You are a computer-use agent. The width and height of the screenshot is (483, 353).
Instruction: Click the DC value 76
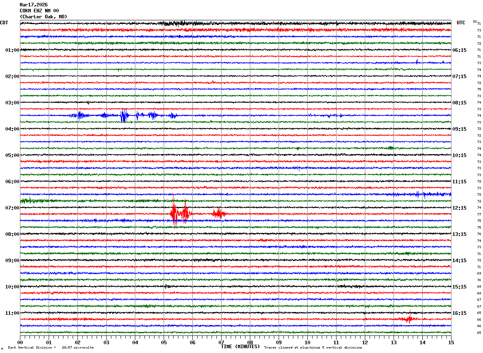tap(479, 234)
